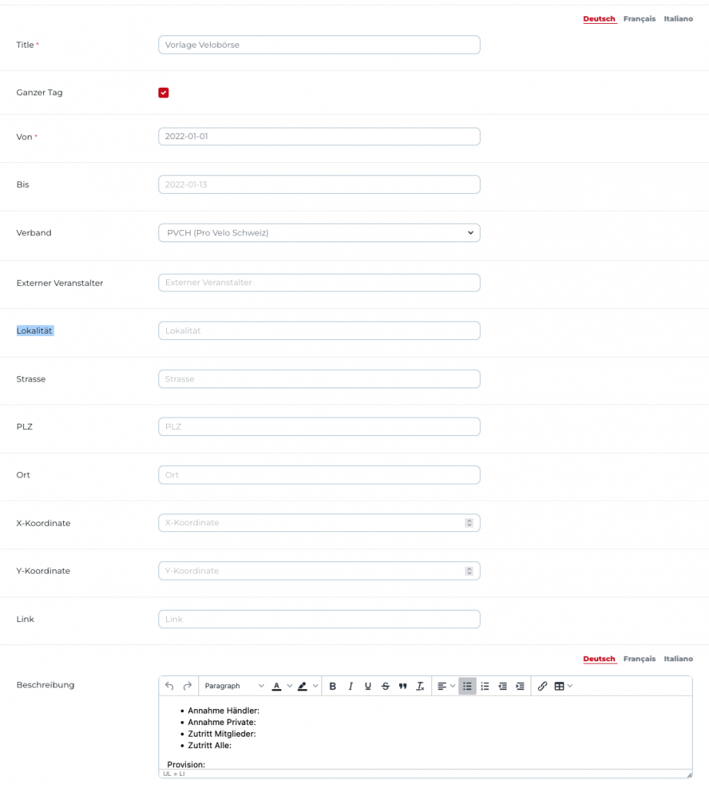Screen dimensions: 709x792
Task: Switch to Italiano tab above Beschreibung
Action: [678, 659]
